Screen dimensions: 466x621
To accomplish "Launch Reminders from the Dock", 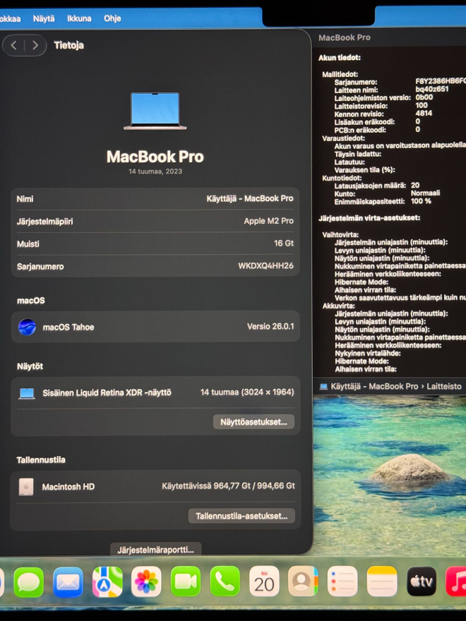I will tap(342, 581).
